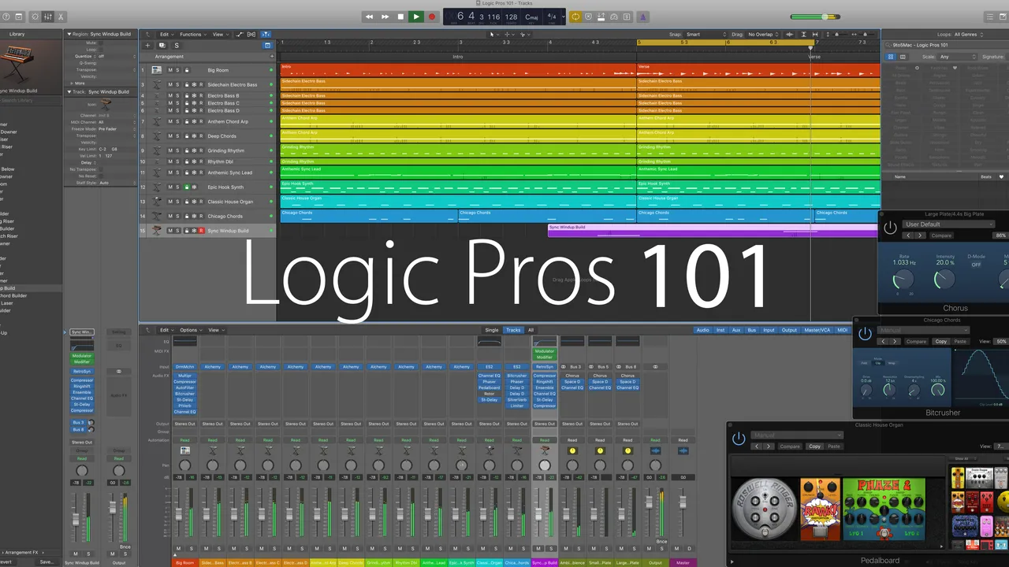The height and width of the screenshot is (567, 1009).
Task: Adjust the master volume slider in control bar
Action: [x=815, y=17]
